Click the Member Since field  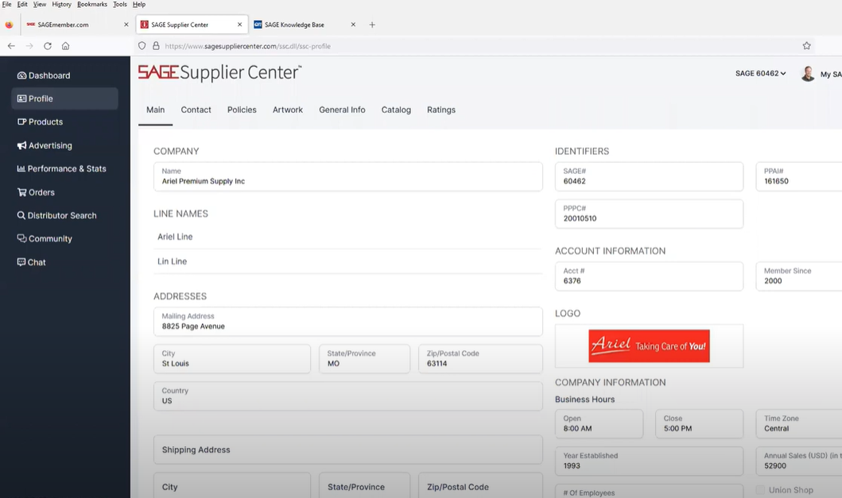(x=799, y=276)
